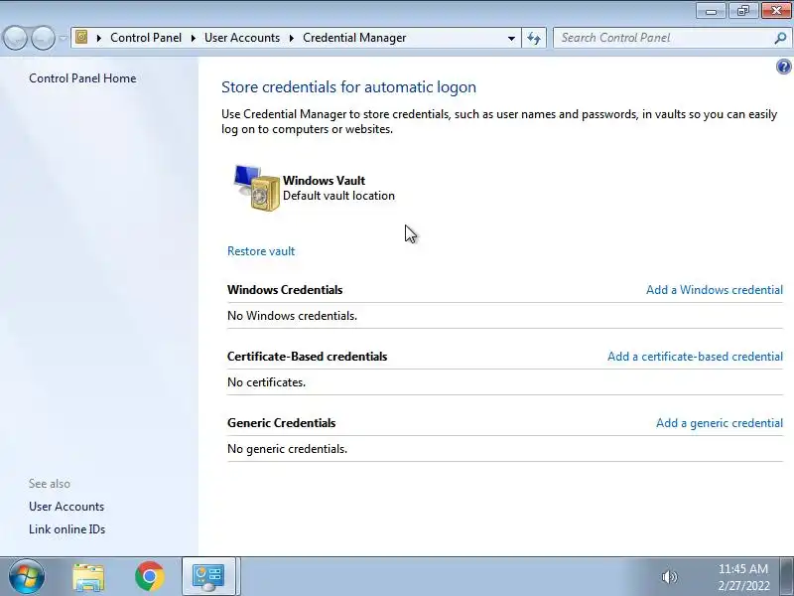794x596 pixels.
Task: Select Control Panel in breadcrumb
Action: 146,38
